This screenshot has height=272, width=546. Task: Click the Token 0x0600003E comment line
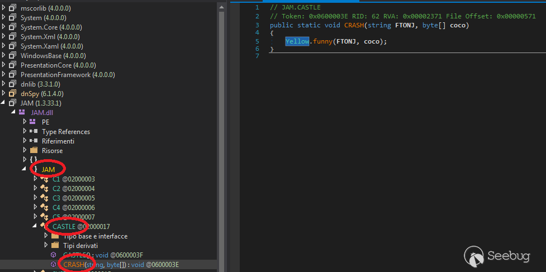pyautogui.click(x=402, y=16)
